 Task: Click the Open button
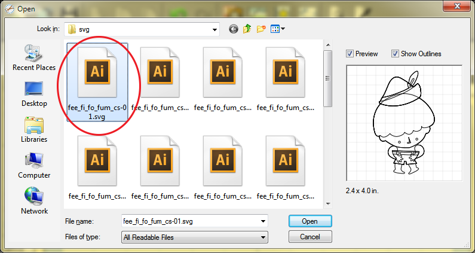coord(309,221)
